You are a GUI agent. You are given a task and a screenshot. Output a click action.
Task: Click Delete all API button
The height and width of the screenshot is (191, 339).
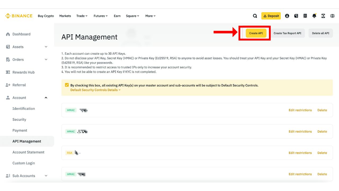321,33
